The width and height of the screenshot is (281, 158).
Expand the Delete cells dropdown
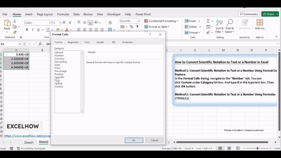(200, 27)
